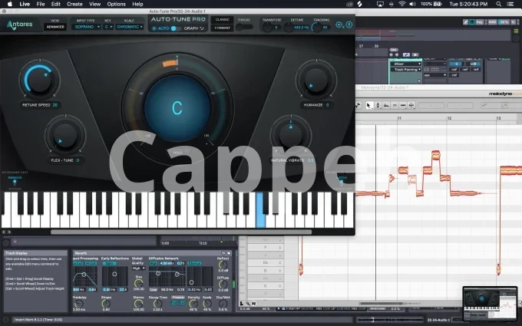The image size is (522, 326).
Task: Open the Scale Chromatic dropdown
Action: [x=127, y=27]
